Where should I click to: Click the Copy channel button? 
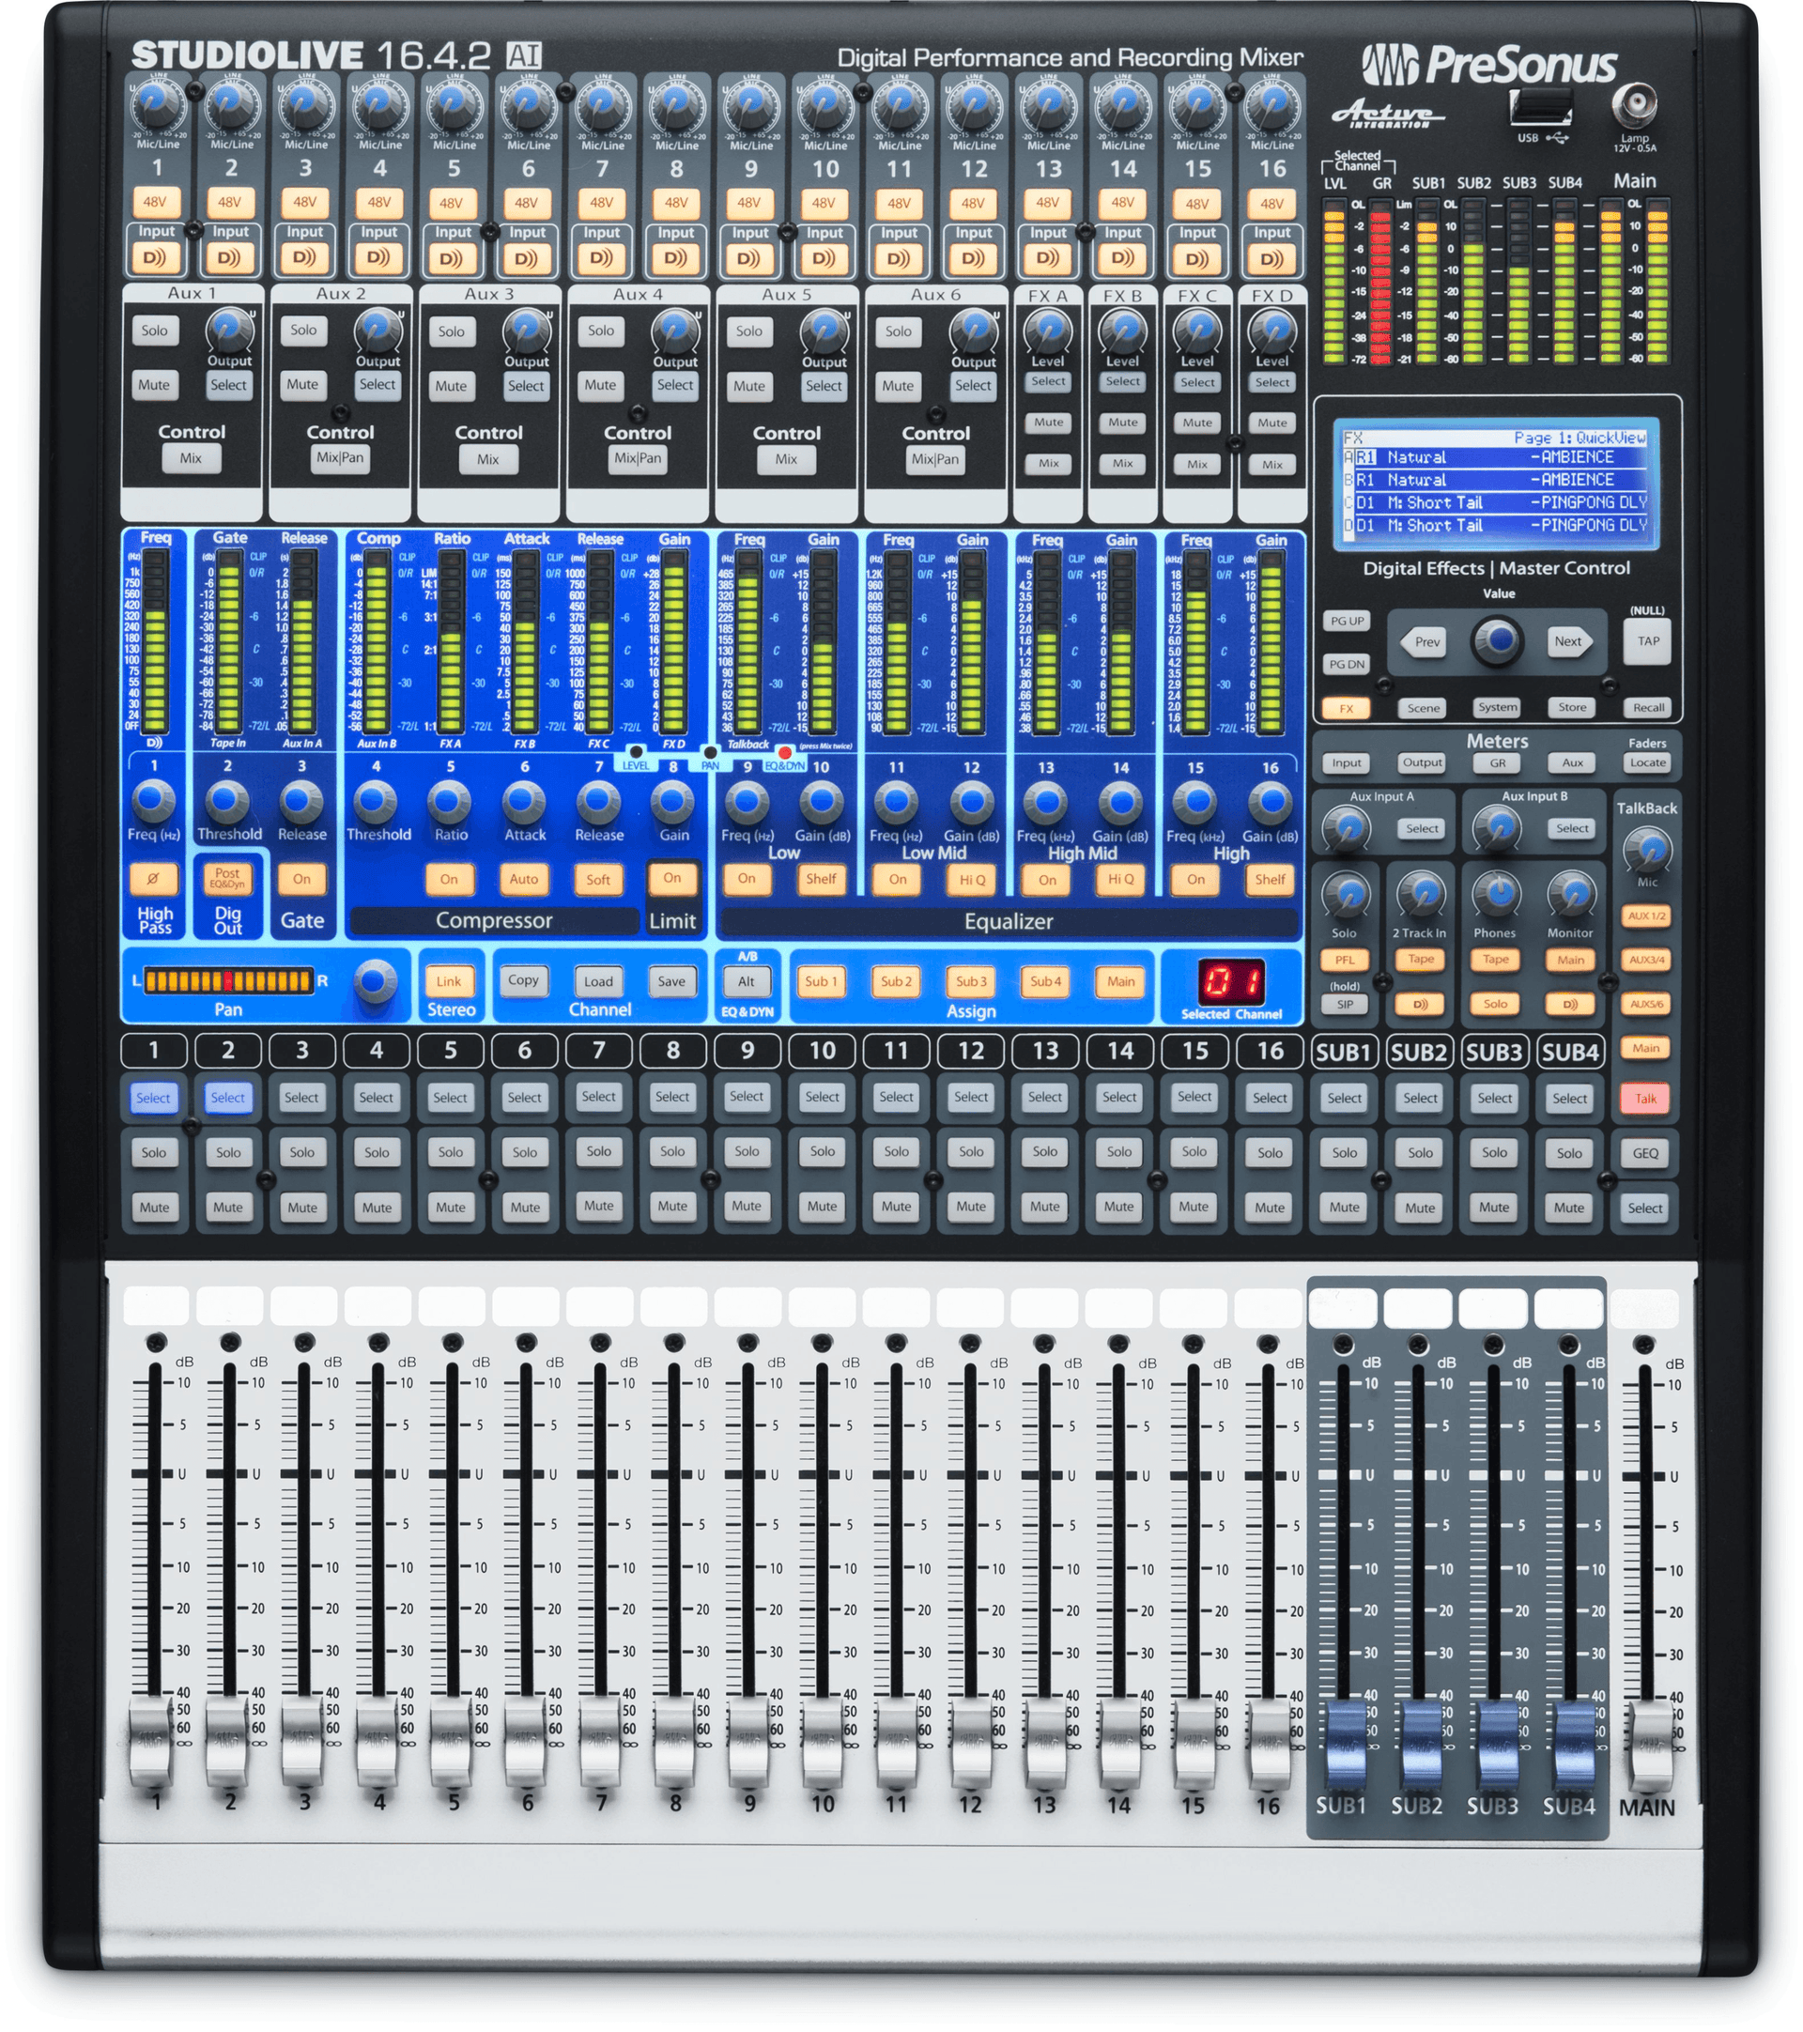(x=523, y=980)
